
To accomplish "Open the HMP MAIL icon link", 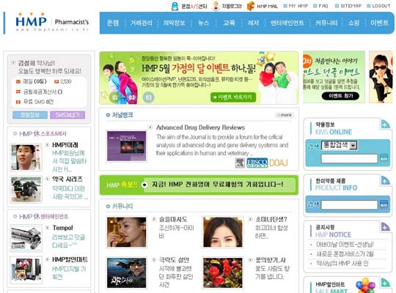I will [251, 6].
